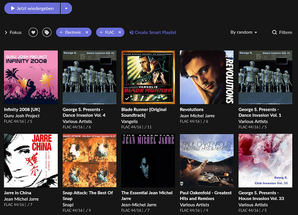
Task: Click the Electronic filter chip label
Action: pos(73,32)
